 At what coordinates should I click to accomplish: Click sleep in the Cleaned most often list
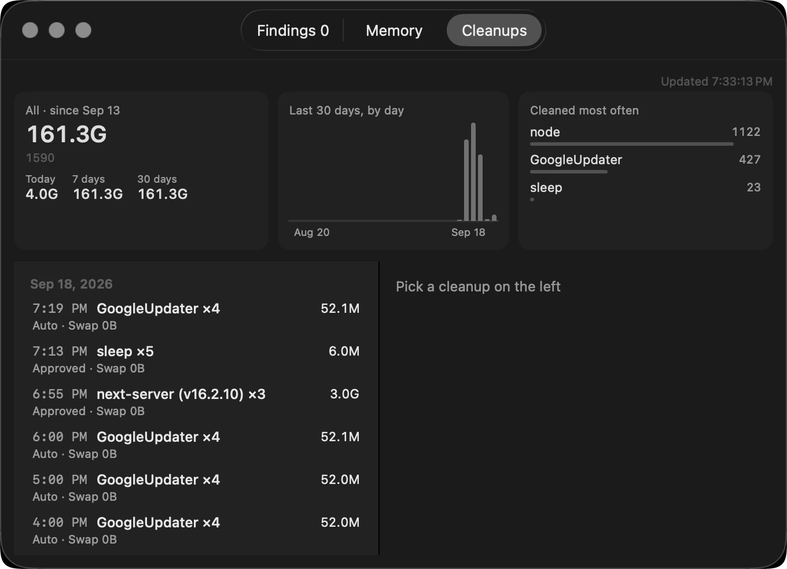pyautogui.click(x=546, y=187)
